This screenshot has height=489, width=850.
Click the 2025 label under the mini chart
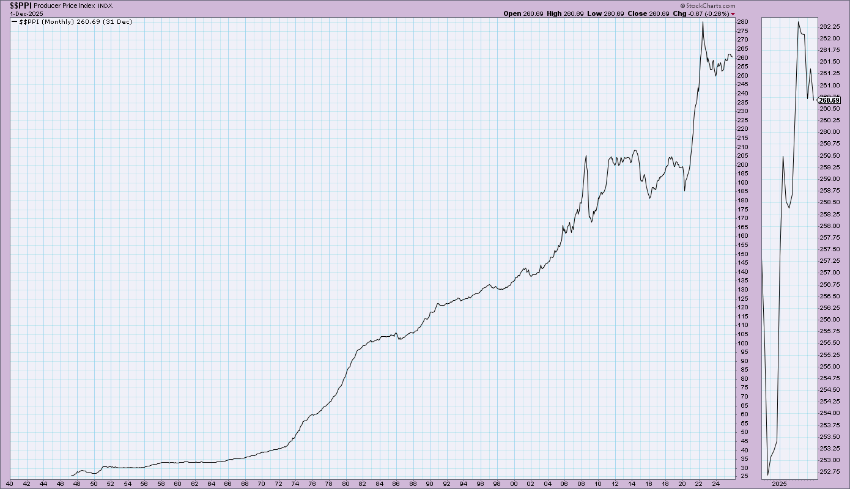[779, 483]
